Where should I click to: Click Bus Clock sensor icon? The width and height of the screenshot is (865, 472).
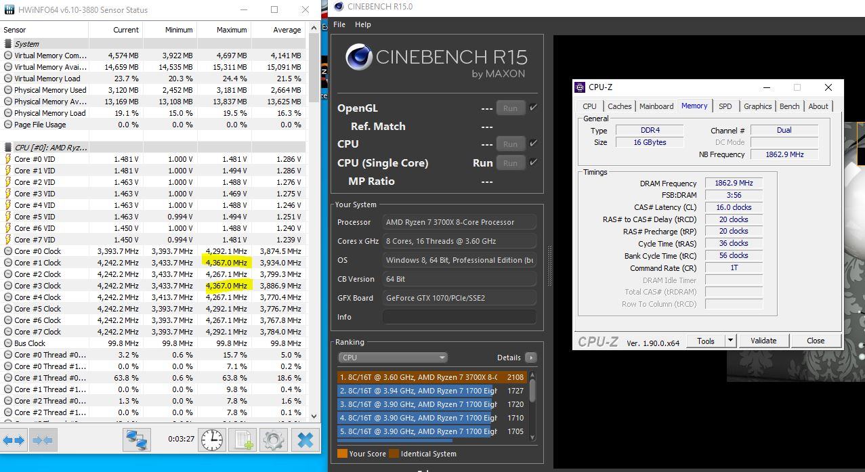click(x=8, y=343)
